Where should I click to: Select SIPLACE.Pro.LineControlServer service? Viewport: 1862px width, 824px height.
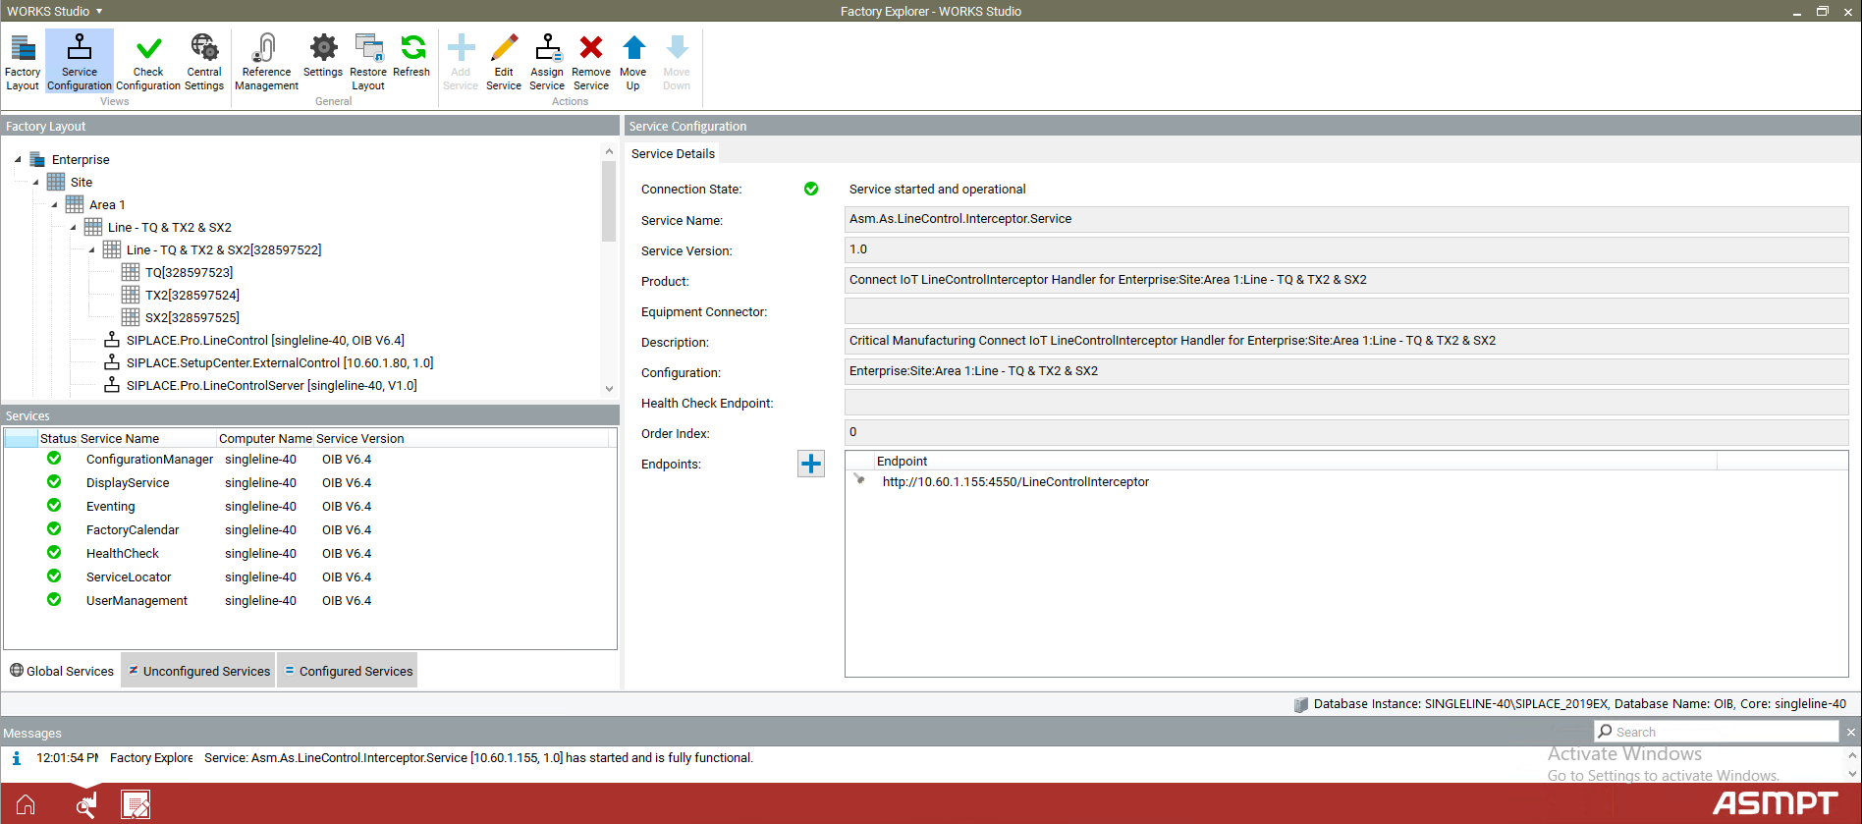[272, 385]
